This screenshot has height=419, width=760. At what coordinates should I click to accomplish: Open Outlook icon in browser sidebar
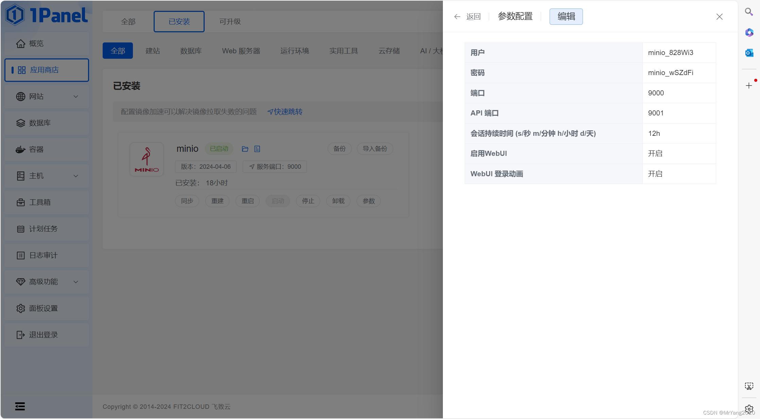pos(749,53)
